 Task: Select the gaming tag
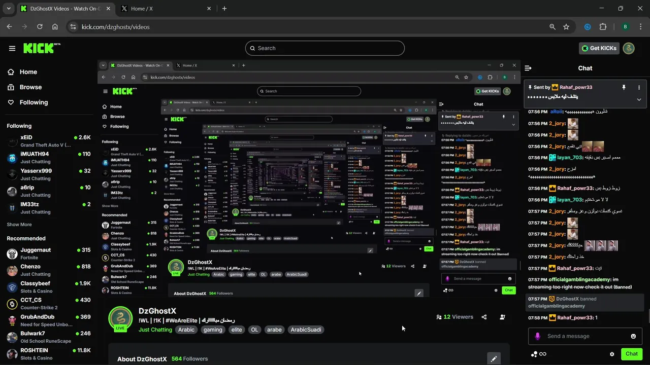pyautogui.click(x=213, y=330)
